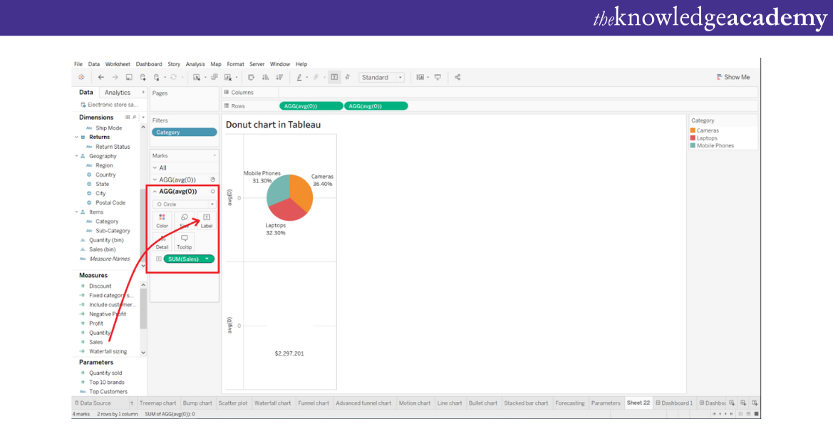Open the Analysis menu
This screenshot has height=441, width=833.
[x=195, y=64]
